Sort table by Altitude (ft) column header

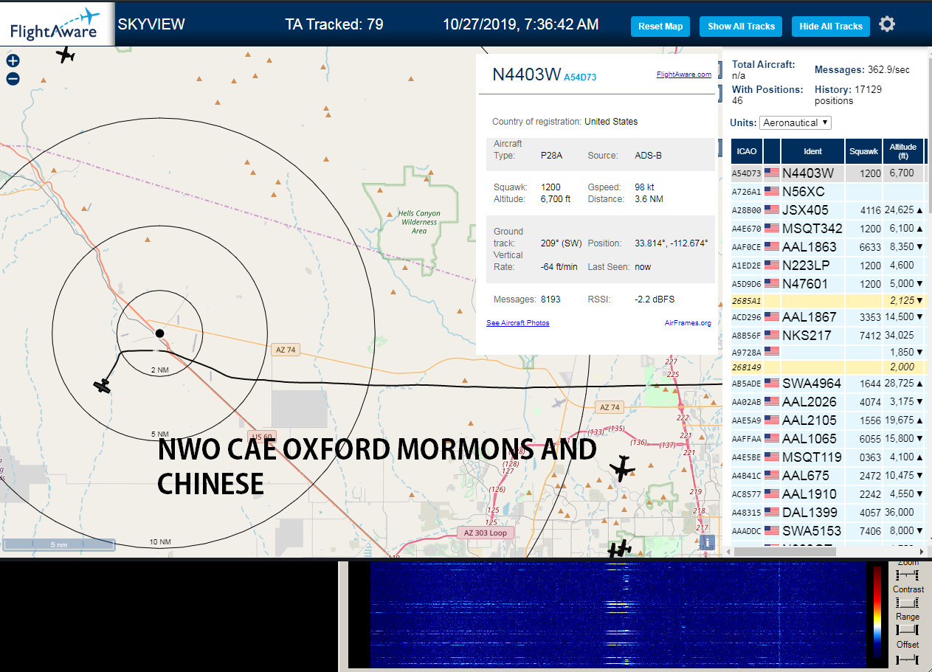point(903,151)
